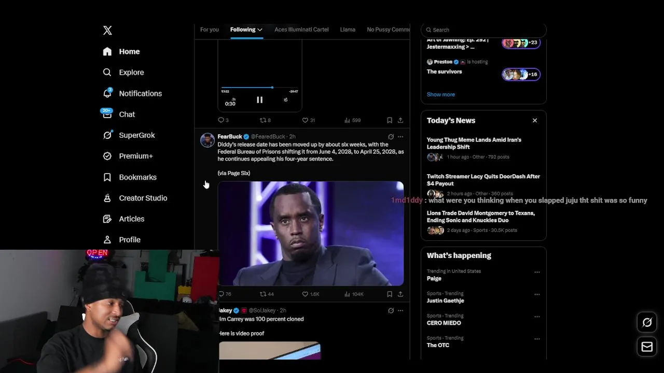Reply to the FearBuck Diddy post
Screen dimensions: 664x373
click(225, 294)
